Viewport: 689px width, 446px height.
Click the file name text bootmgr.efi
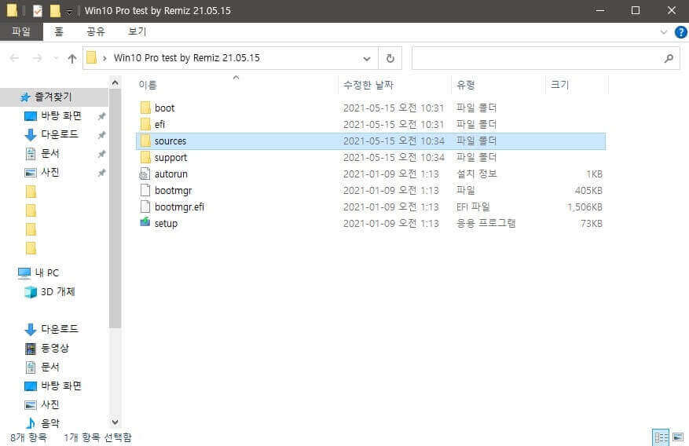(179, 207)
